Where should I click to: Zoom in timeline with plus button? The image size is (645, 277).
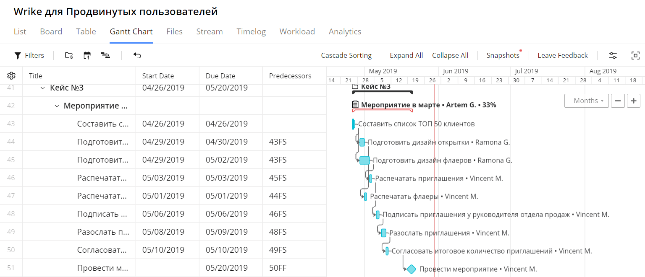click(634, 101)
